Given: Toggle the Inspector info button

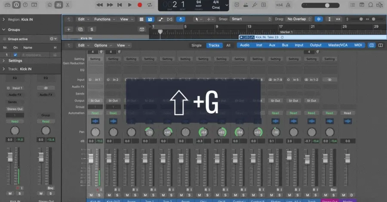Looking at the screenshot, I should [x=16, y=5].
